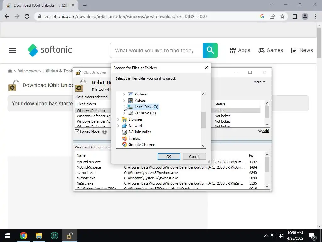The width and height of the screenshot is (322, 242).
Task: Toggle the Forced Mode checkbox
Action: click(77, 131)
